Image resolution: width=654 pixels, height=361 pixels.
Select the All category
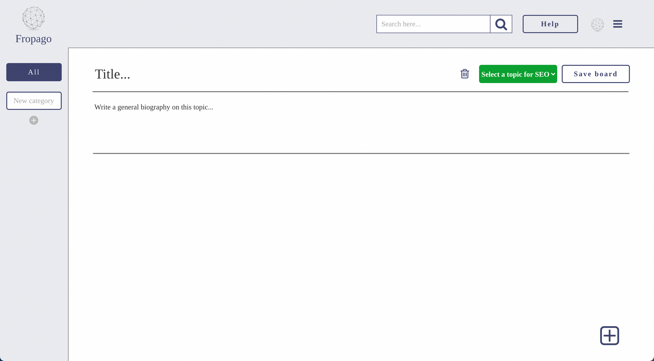[x=34, y=72]
